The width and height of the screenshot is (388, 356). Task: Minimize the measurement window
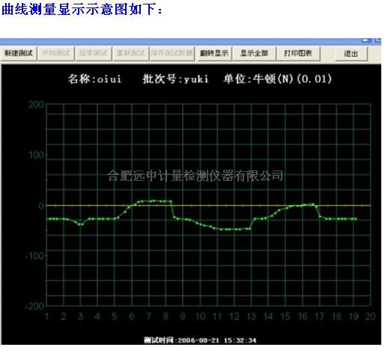click(x=366, y=40)
